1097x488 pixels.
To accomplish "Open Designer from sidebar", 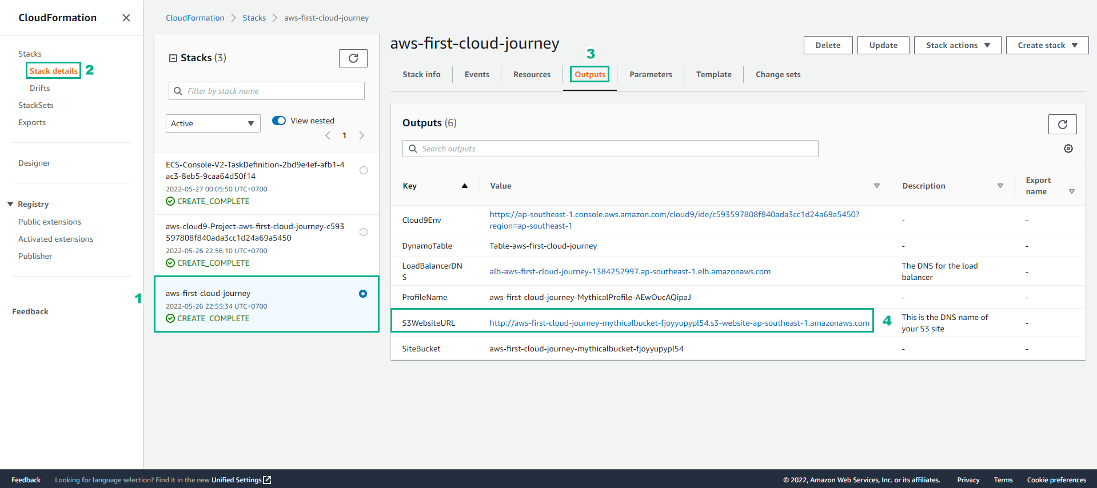I will [x=34, y=163].
